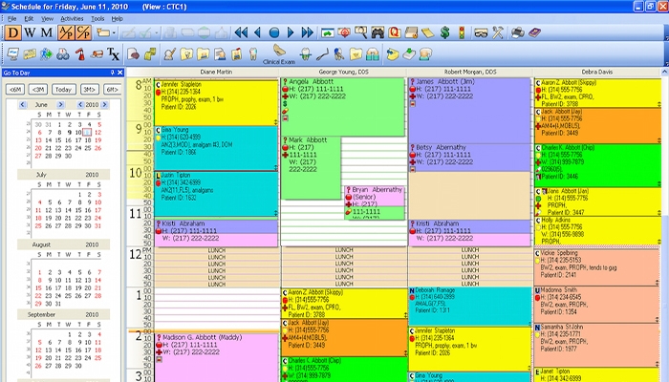Go to the previous day arrow
The width and height of the screenshot is (669, 382).
click(258, 32)
